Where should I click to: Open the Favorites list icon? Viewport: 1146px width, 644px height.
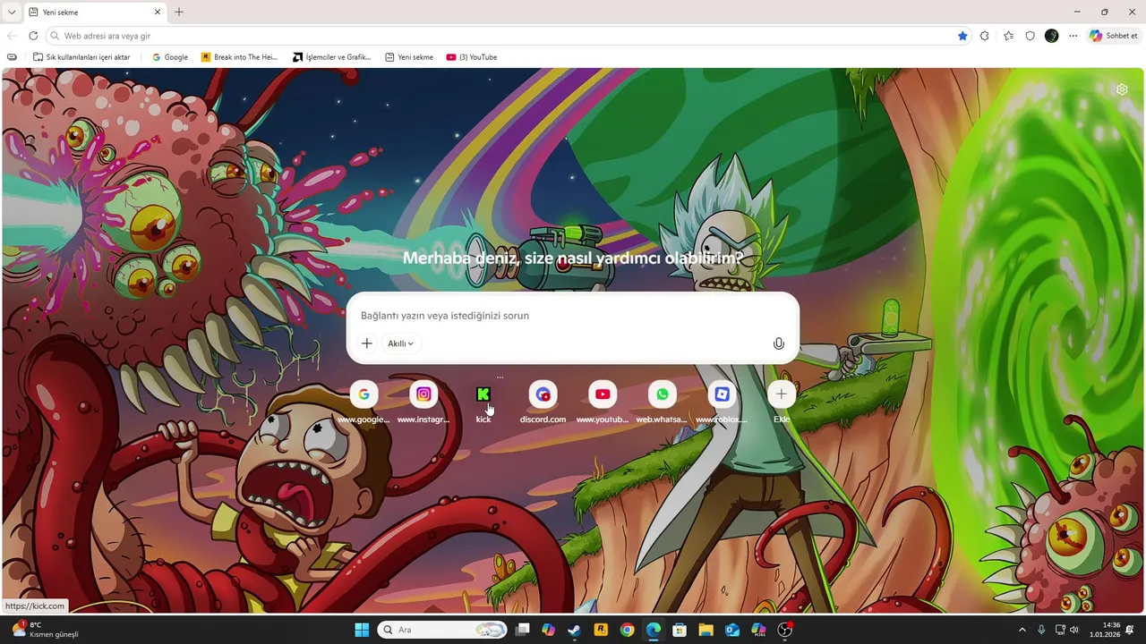click(x=1009, y=36)
